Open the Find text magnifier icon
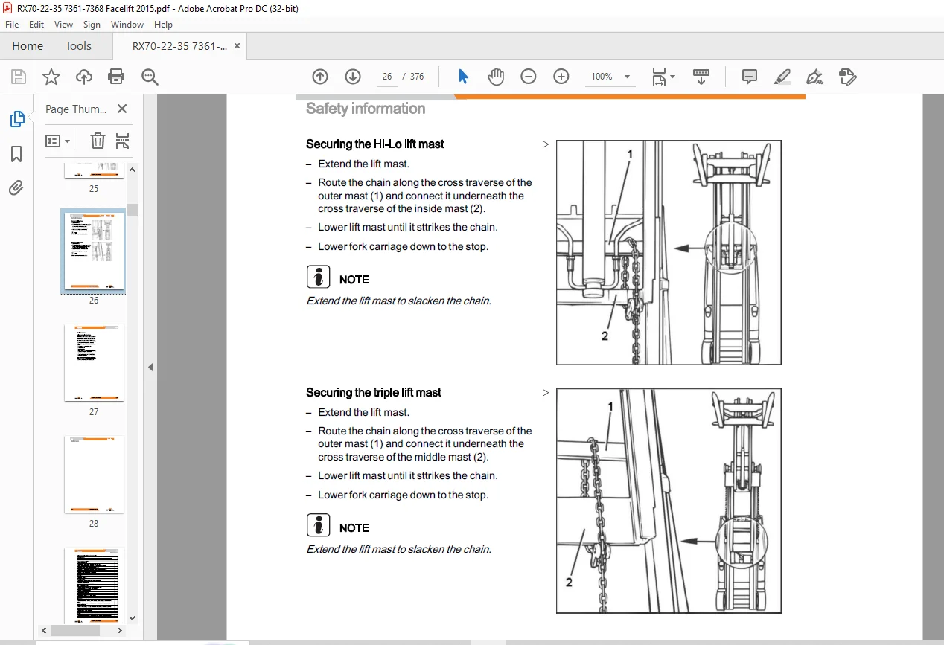 point(150,77)
